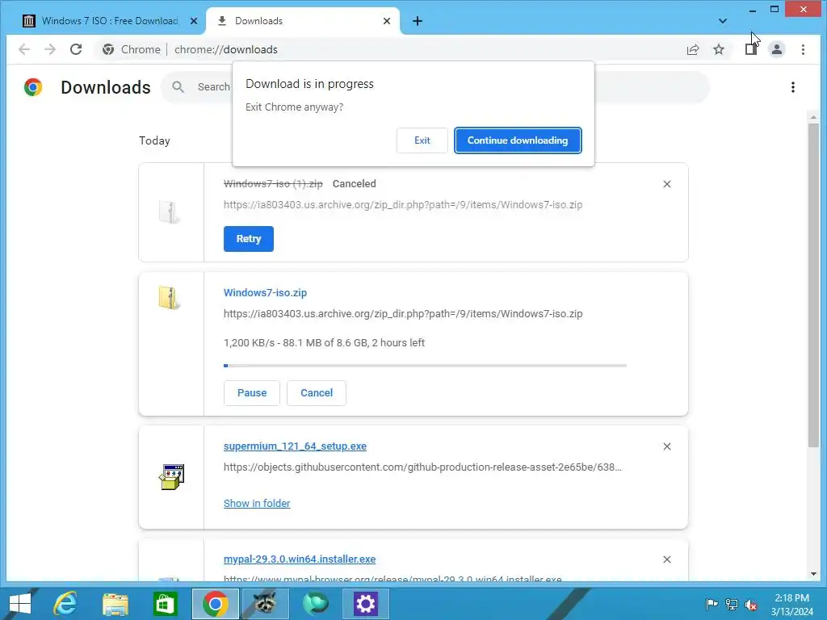Click Chrome icon in taskbar
The height and width of the screenshot is (620, 827).
(215, 604)
